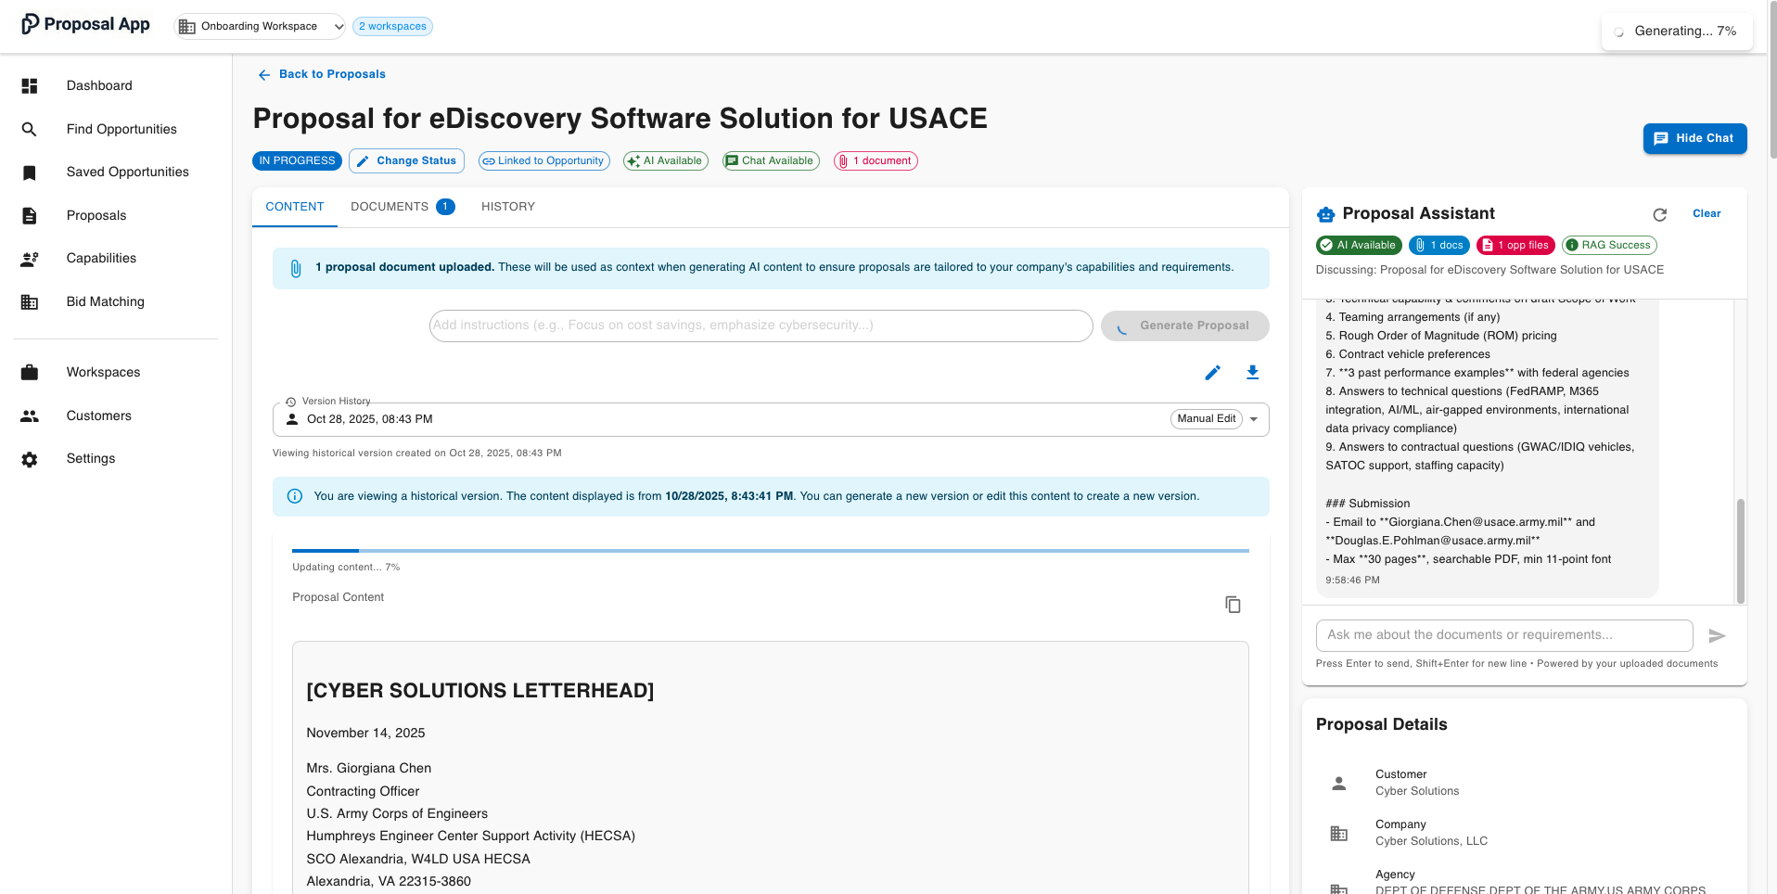Image resolution: width=1777 pixels, height=894 pixels.
Task: Click the chat panel scrollbar thumb
Action: point(1740,551)
